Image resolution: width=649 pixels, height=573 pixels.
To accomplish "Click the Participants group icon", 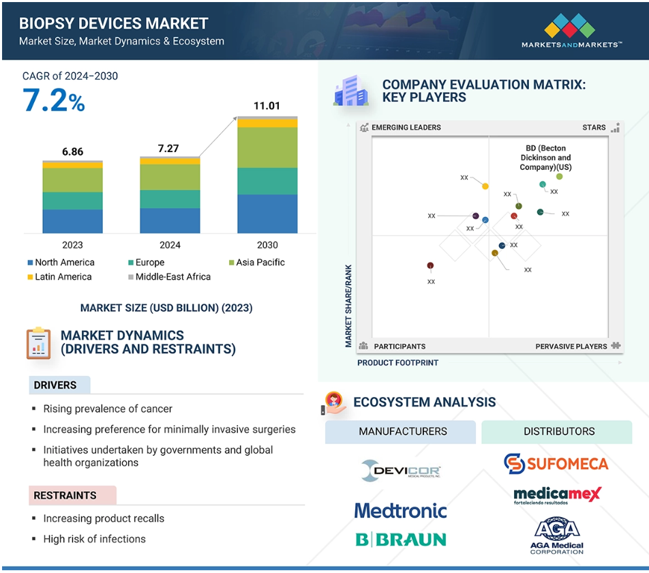I will pyautogui.click(x=363, y=346).
